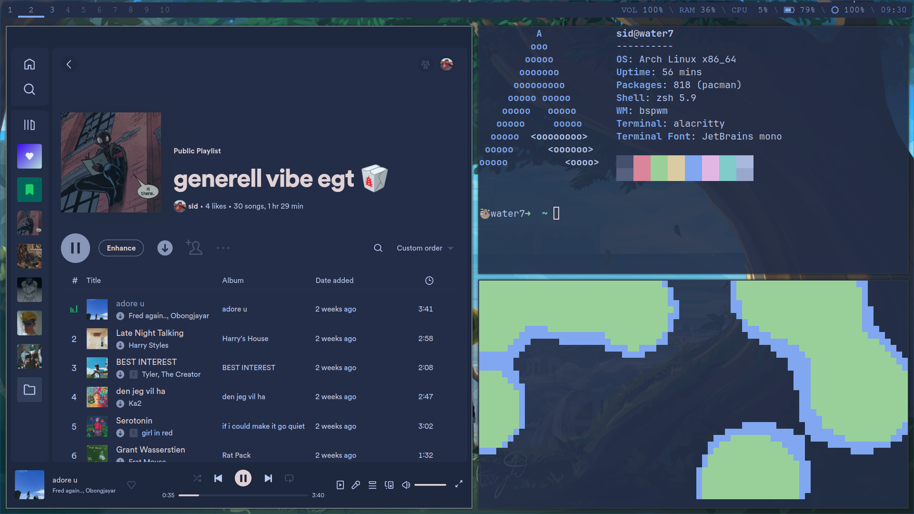Image resolution: width=914 pixels, height=514 pixels.
Task: Open connect to a device
Action: [x=389, y=485]
